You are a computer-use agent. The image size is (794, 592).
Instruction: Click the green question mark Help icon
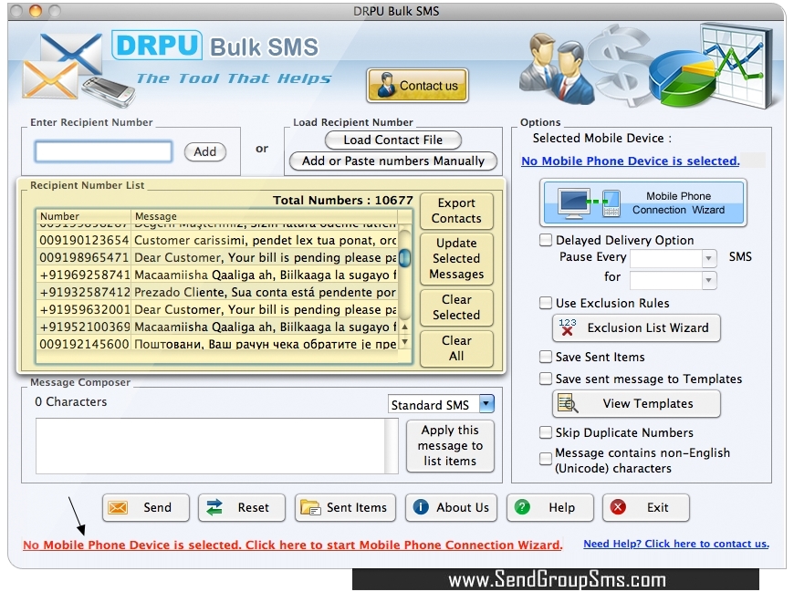[x=522, y=507]
